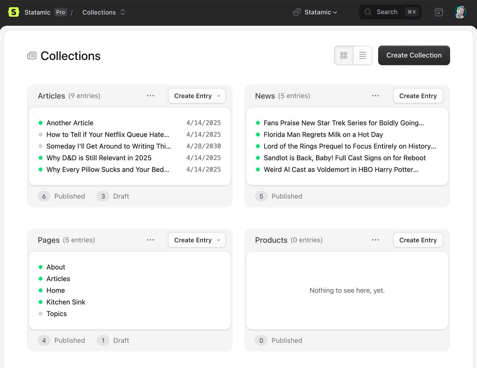The image size is (477, 368).
Task: Click the Create Collection button
Action: pyautogui.click(x=414, y=55)
